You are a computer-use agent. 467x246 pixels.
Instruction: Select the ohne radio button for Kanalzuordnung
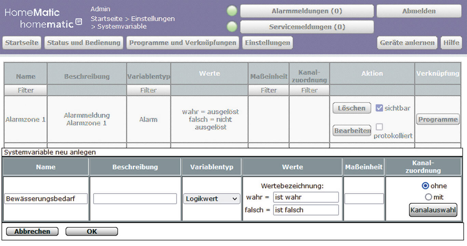click(425, 186)
